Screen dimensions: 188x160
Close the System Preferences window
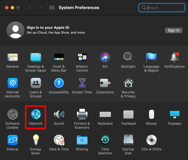coord(7,8)
